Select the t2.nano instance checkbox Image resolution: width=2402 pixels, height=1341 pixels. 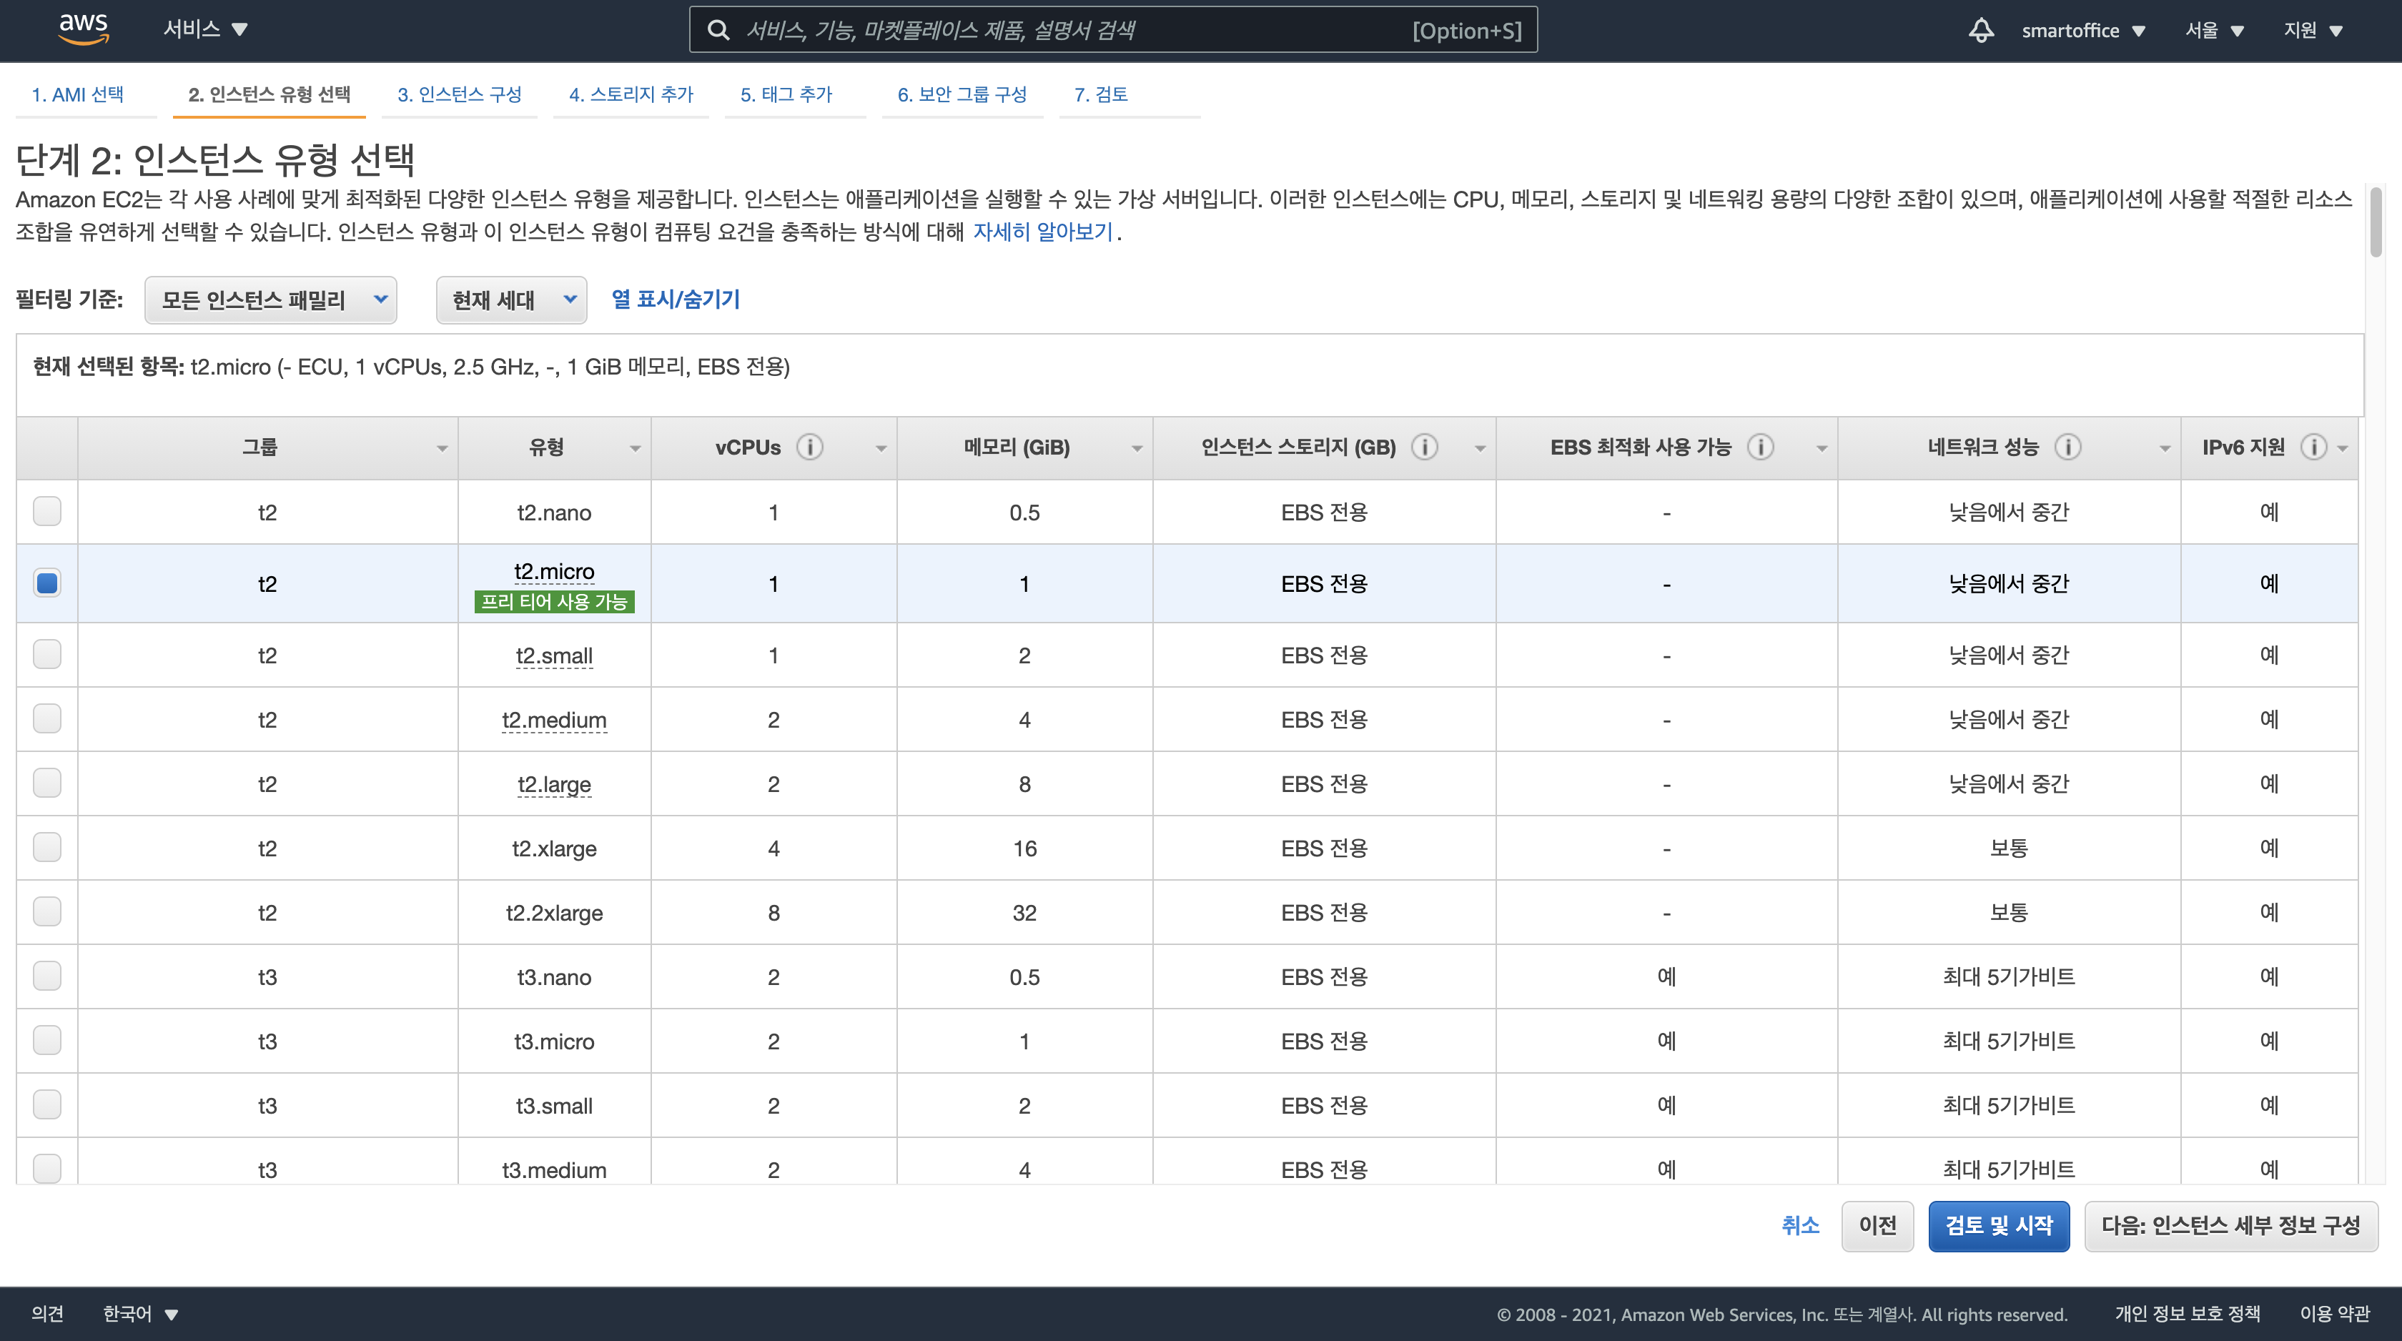pos(46,511)
